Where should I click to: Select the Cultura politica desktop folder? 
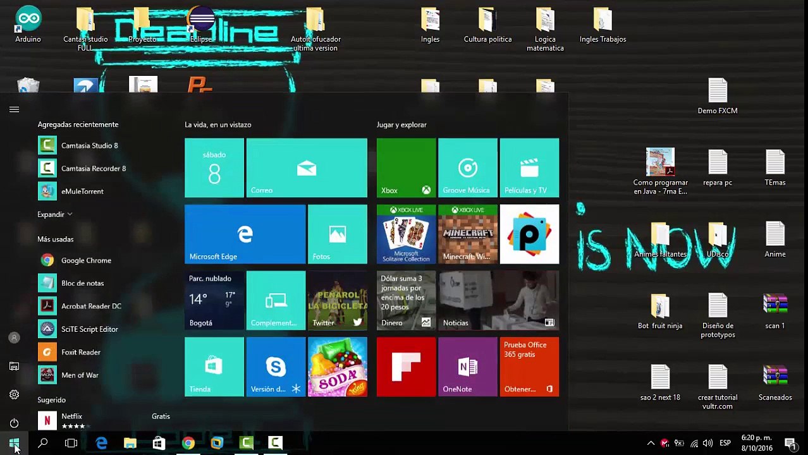tap(487, 26)
